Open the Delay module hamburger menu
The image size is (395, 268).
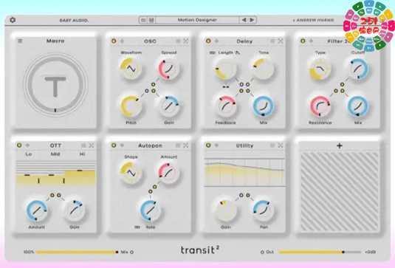click(272, 41)
